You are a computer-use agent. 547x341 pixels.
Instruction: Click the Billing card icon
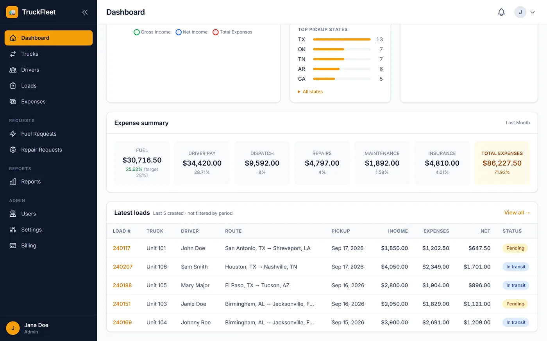pyautogui.click(x=13, y=246)
